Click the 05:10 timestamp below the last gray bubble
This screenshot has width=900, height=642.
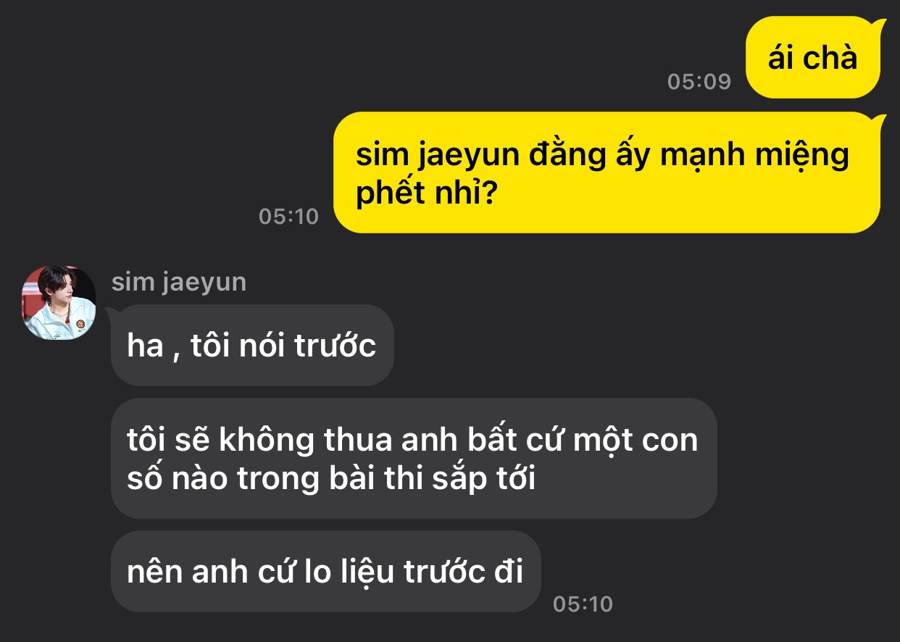pos(583,604)
